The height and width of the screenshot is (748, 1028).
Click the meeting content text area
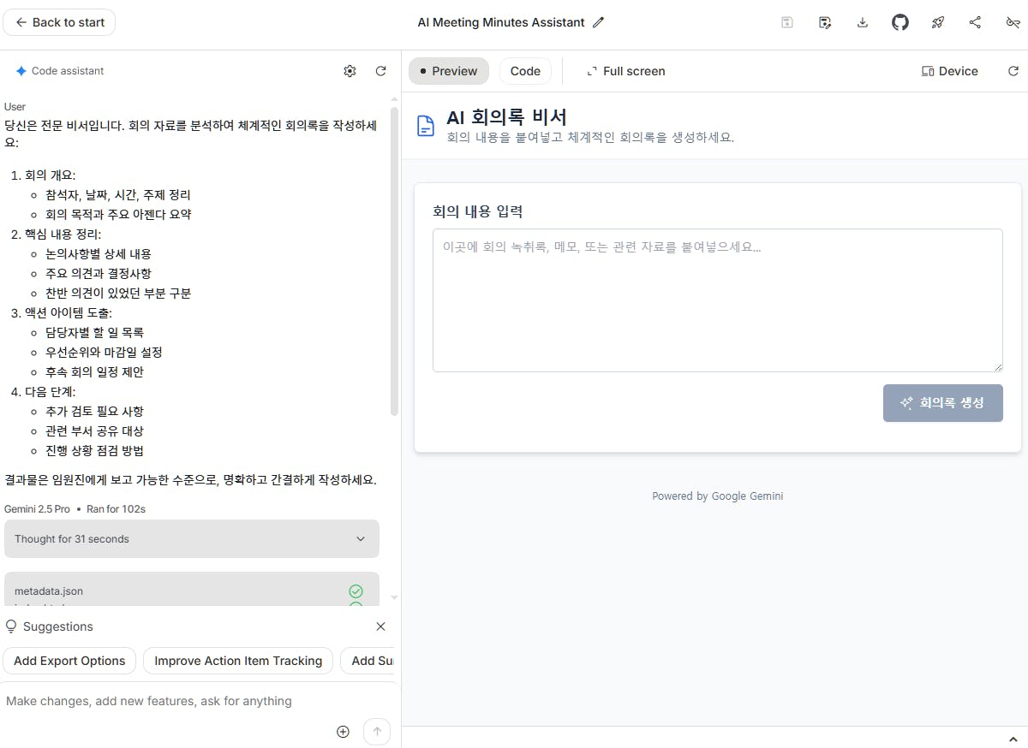pyautogui.click(x=717, y=300)
